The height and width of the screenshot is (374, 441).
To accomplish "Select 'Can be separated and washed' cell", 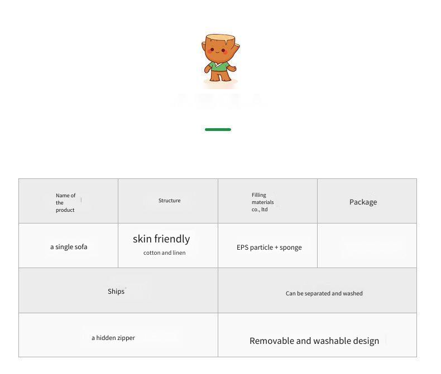I will 317,290.
